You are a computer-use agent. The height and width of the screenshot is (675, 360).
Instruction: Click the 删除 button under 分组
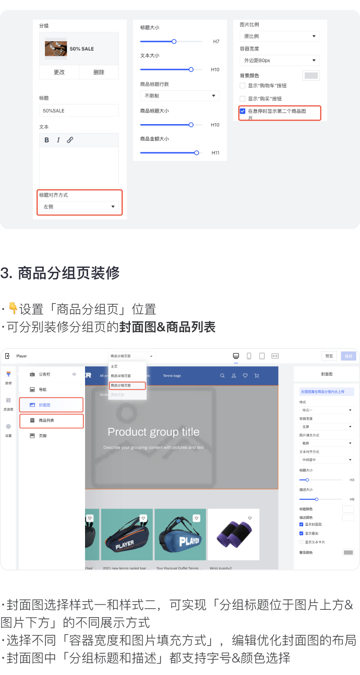(x=99, y=72)
